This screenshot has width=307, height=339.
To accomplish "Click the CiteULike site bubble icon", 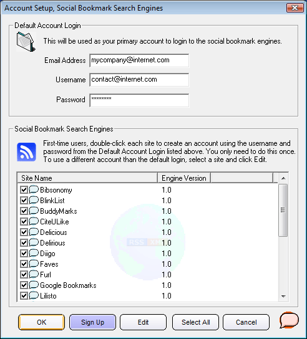I will (34, 221).
